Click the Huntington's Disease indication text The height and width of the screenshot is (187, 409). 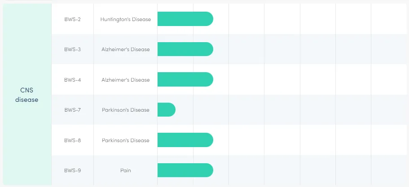tap(126, 19)
